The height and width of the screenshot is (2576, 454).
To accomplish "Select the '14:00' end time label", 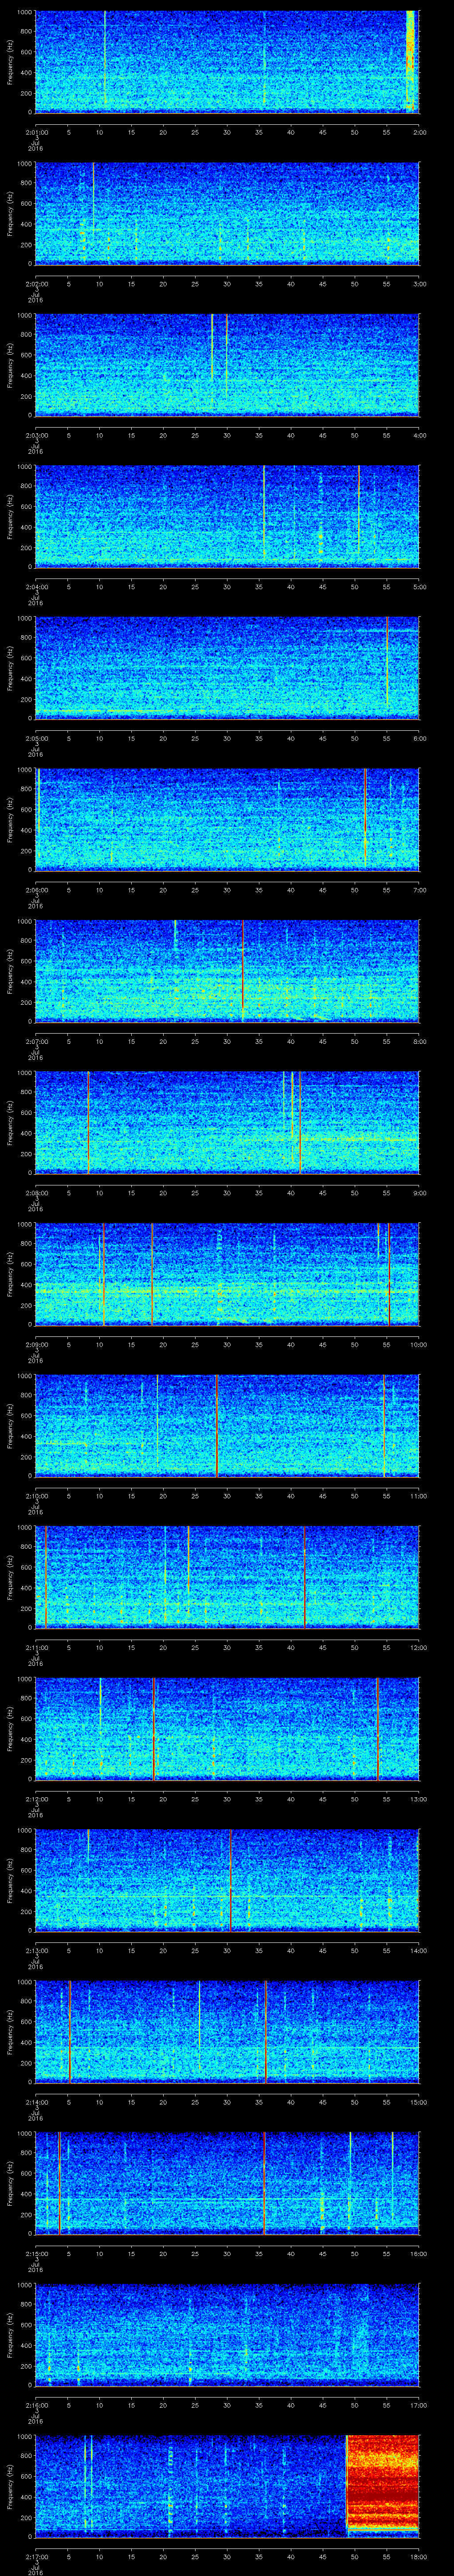I will pos(419,1950).
